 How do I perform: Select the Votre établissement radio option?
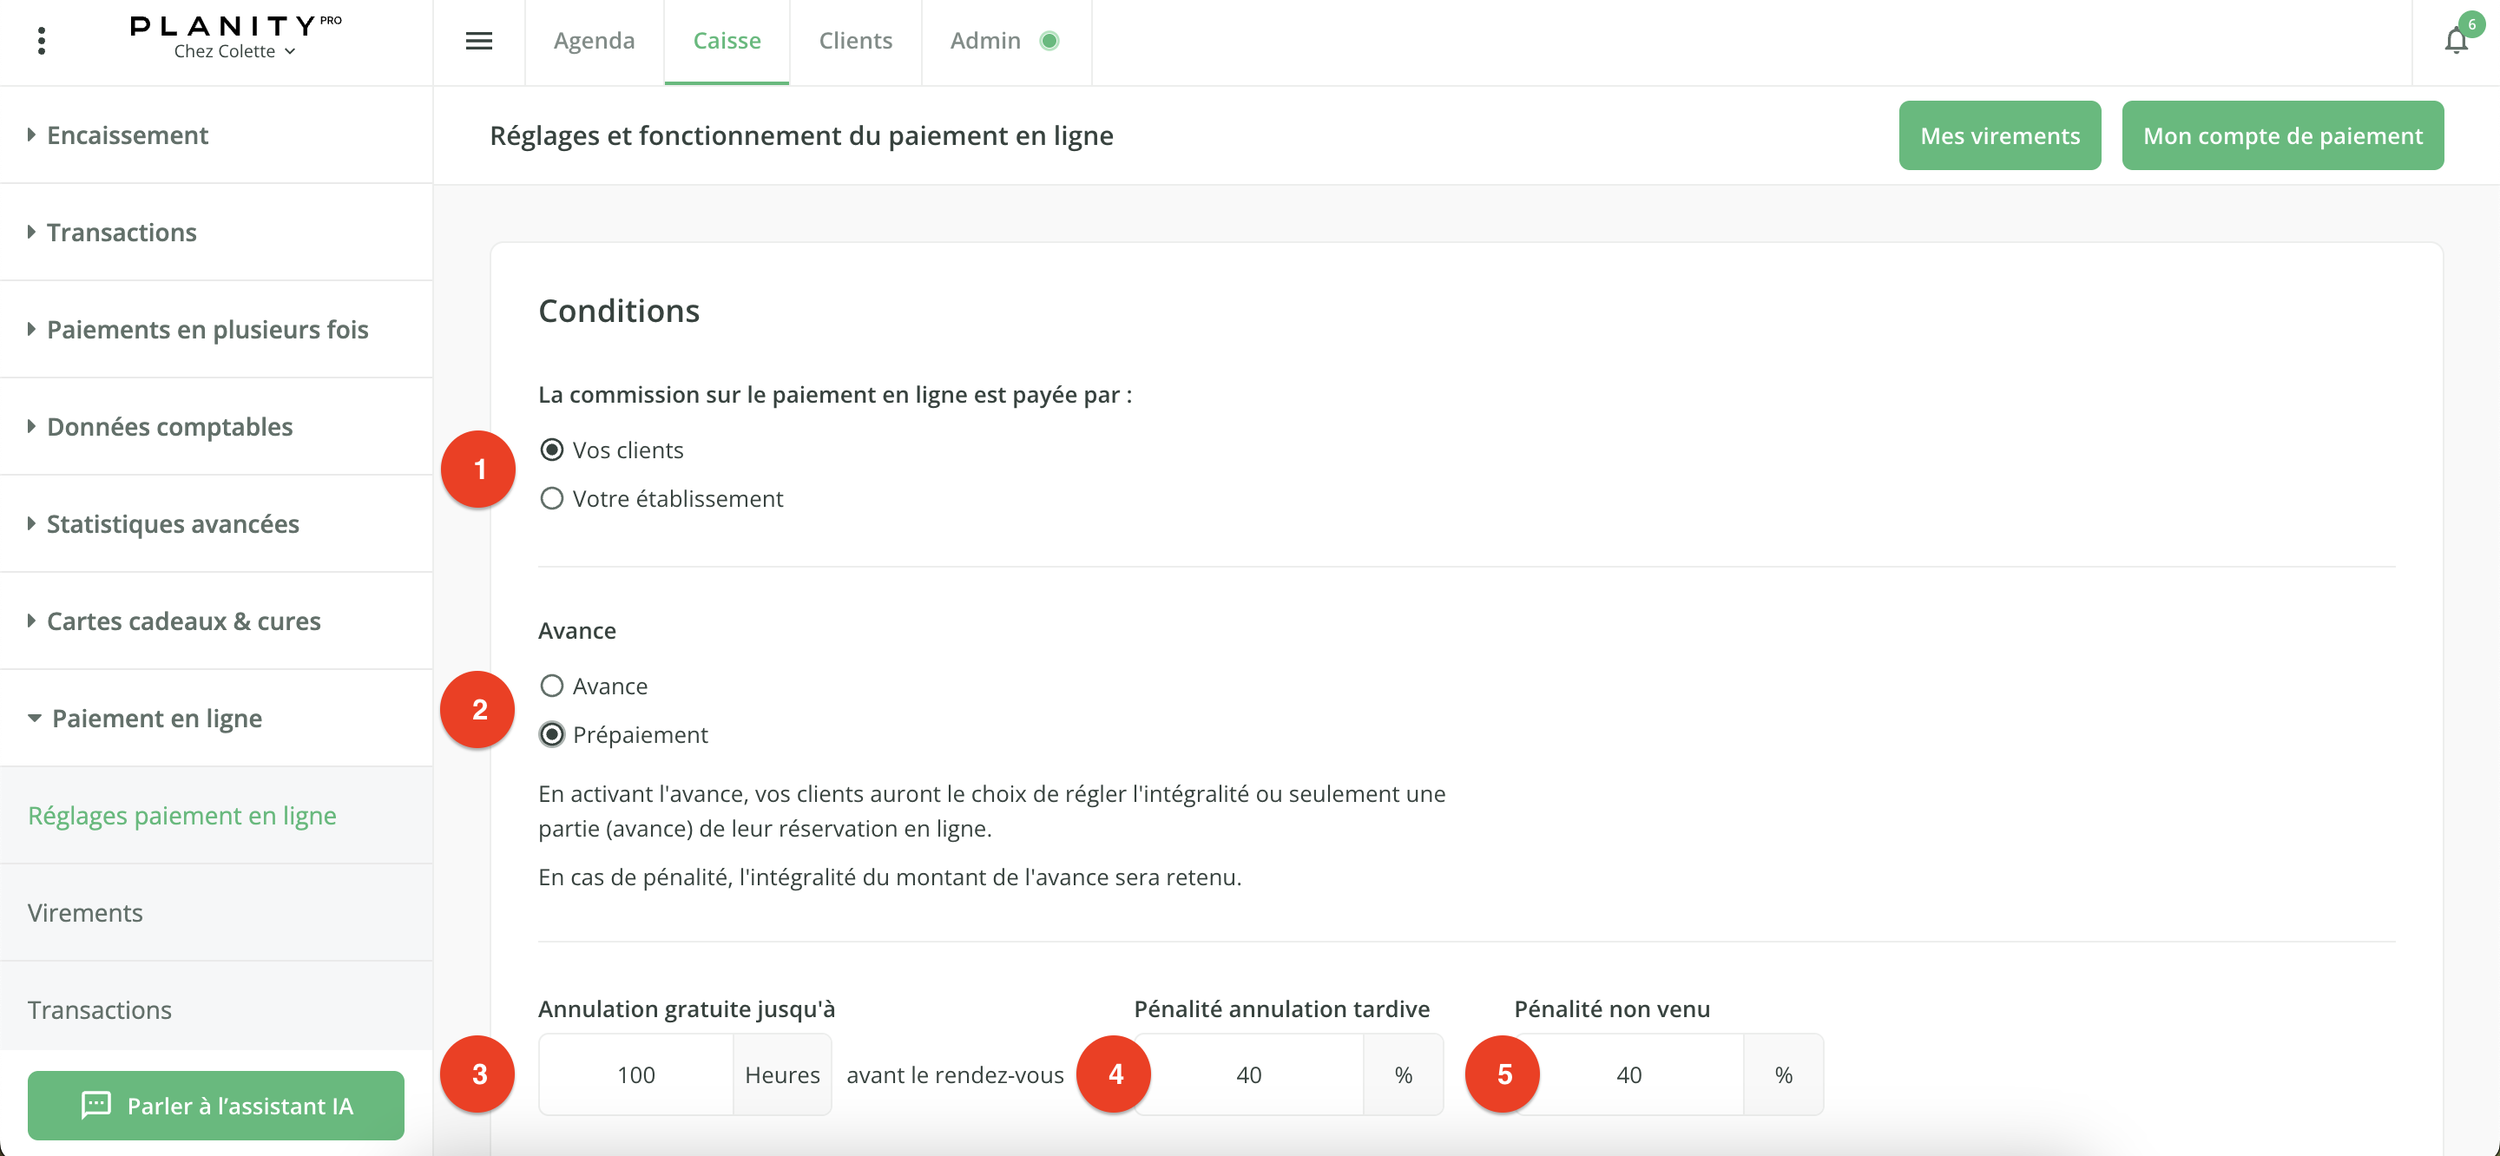coord(552,499)
